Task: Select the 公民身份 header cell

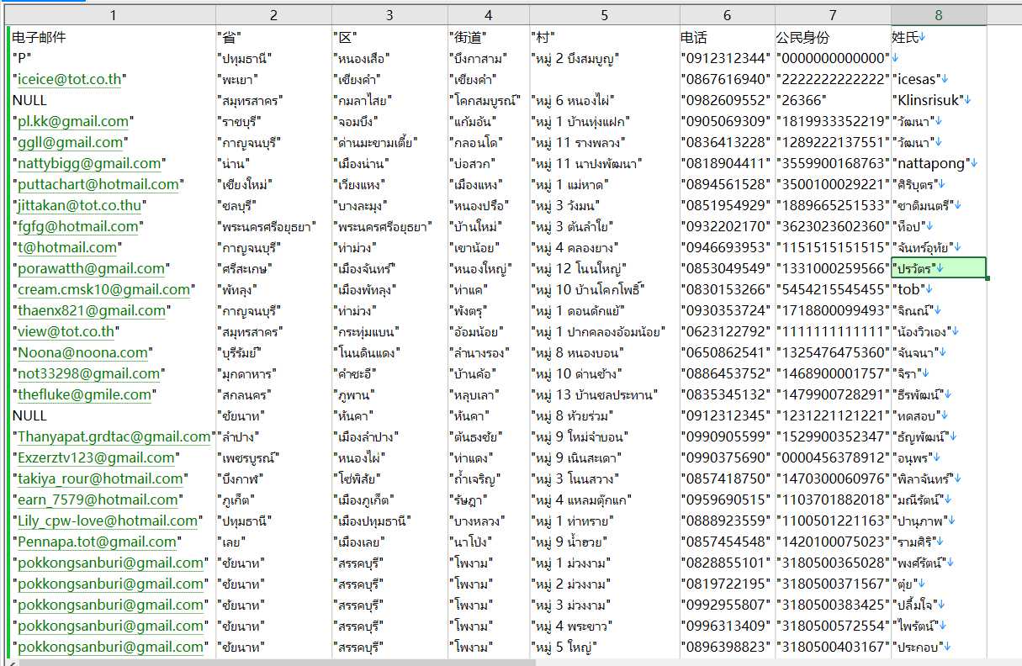Action: pyautogui.click(x=833, y=37)
